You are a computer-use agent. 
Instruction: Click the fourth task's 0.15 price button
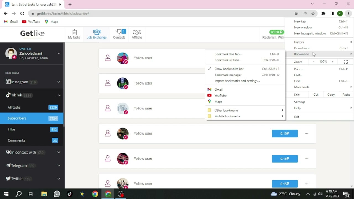285,133
